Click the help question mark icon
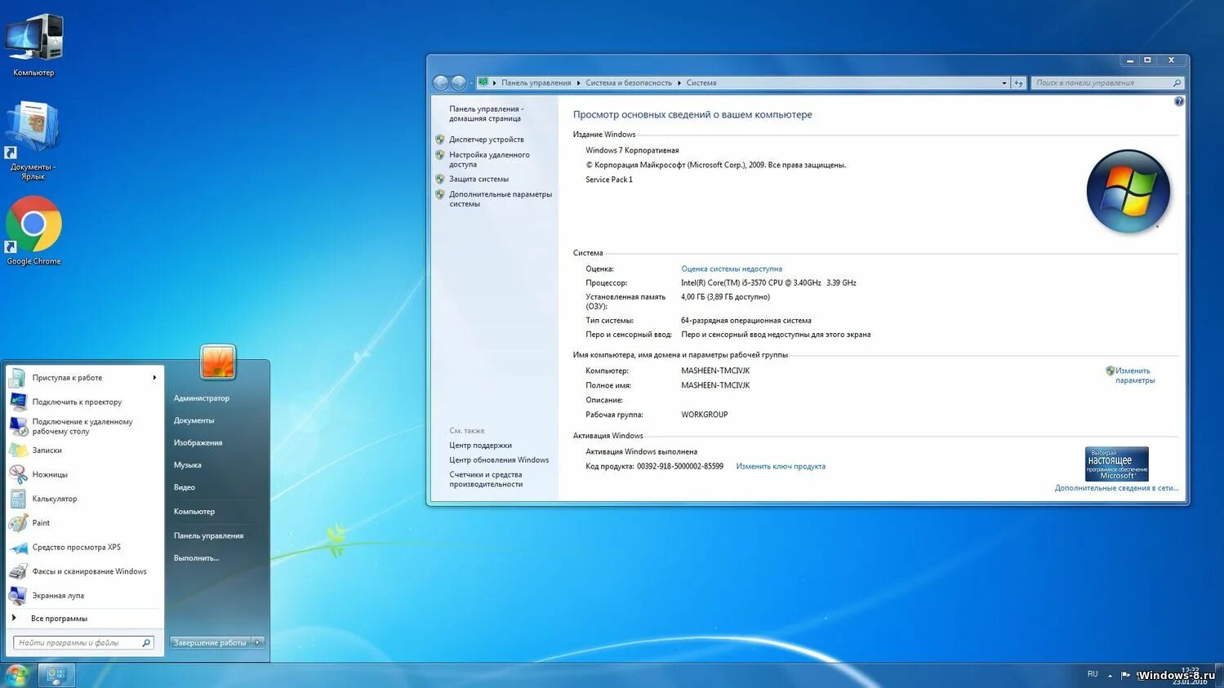 pyautogui.click(x=1178, y=100)
